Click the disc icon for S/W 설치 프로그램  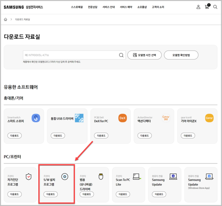[x=65, y=176]
